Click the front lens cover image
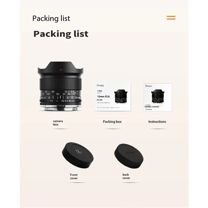 pos(78,155)
